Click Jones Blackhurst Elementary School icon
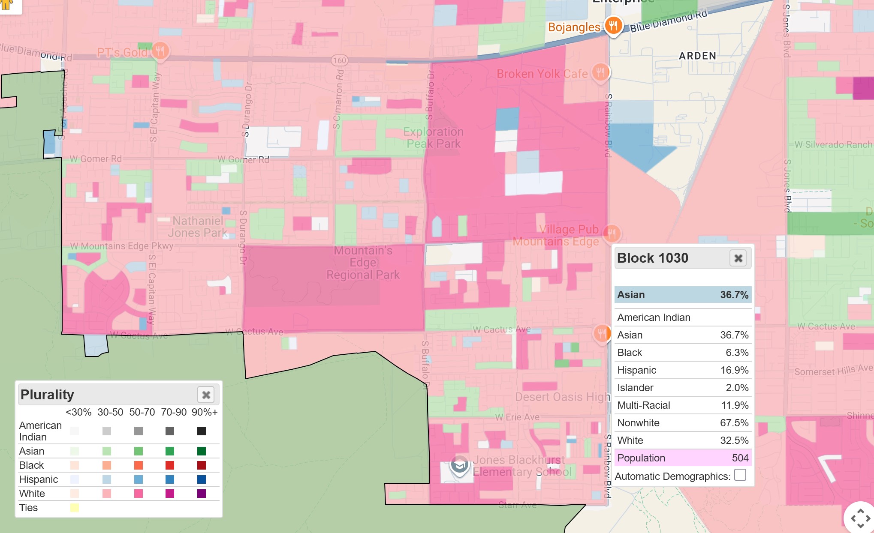The height and width of the screenshot is (533, 874). 459,465
